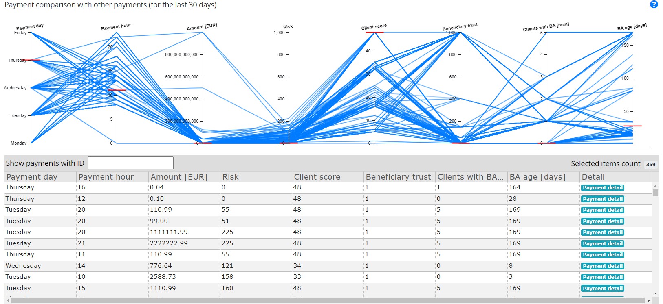Open Payment detail for amount 0.10 row

coord(603,199)
